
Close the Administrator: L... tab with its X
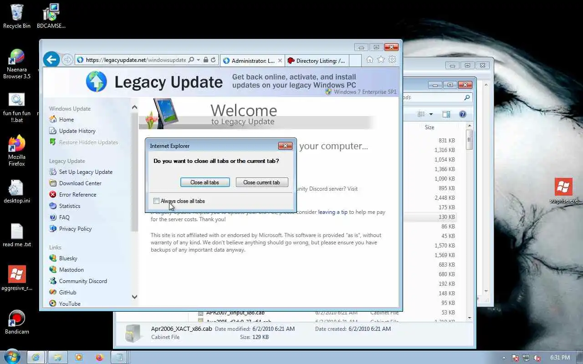(x=280, y=61)
